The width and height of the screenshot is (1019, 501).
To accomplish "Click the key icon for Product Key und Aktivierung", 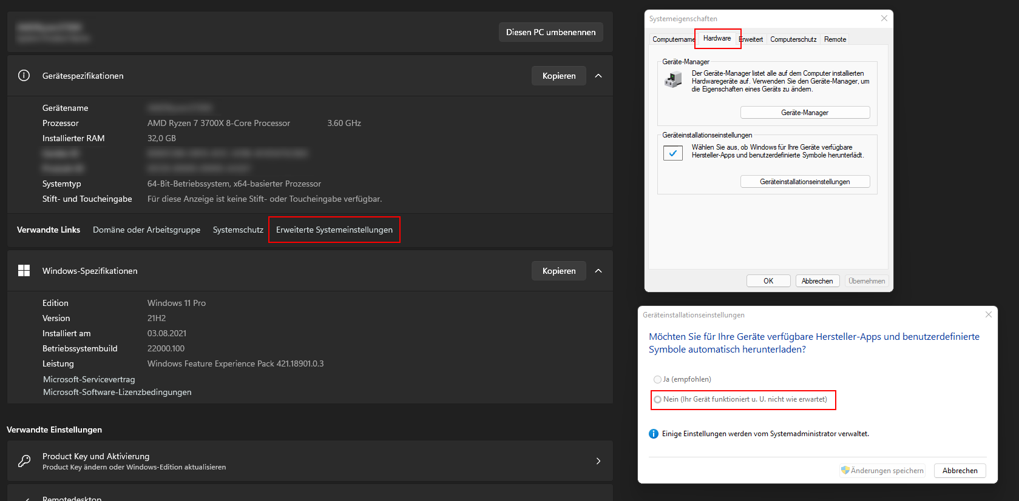I will [24, 461].
